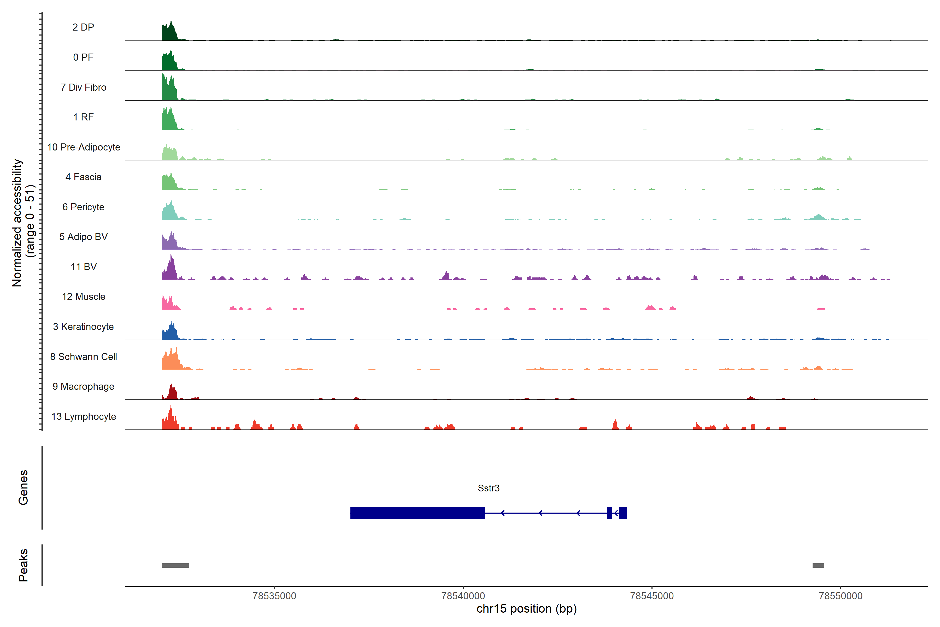Screen dimensions: 940x627
Task: Click the 2 DP track label
Action: coord(83,27)
